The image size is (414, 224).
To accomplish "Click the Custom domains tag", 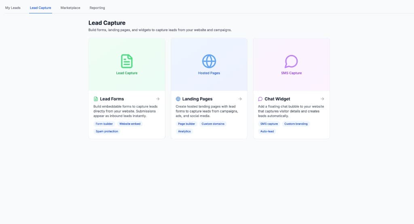I will 213,124.
